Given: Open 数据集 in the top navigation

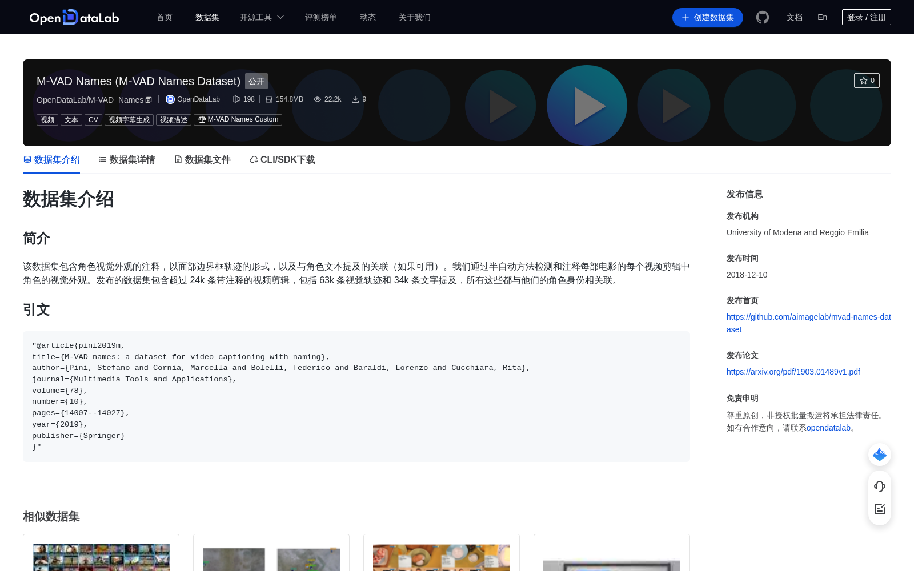Looking at the screenshot, I should click(207, 17).
